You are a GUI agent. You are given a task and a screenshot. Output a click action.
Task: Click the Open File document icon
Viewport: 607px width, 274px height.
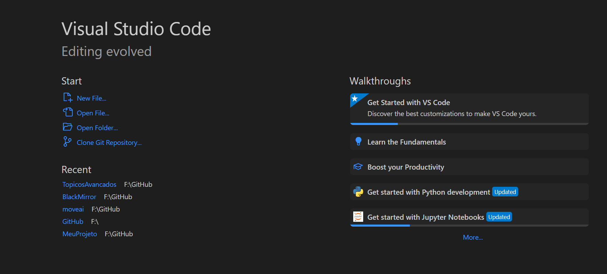pos(68,112)
